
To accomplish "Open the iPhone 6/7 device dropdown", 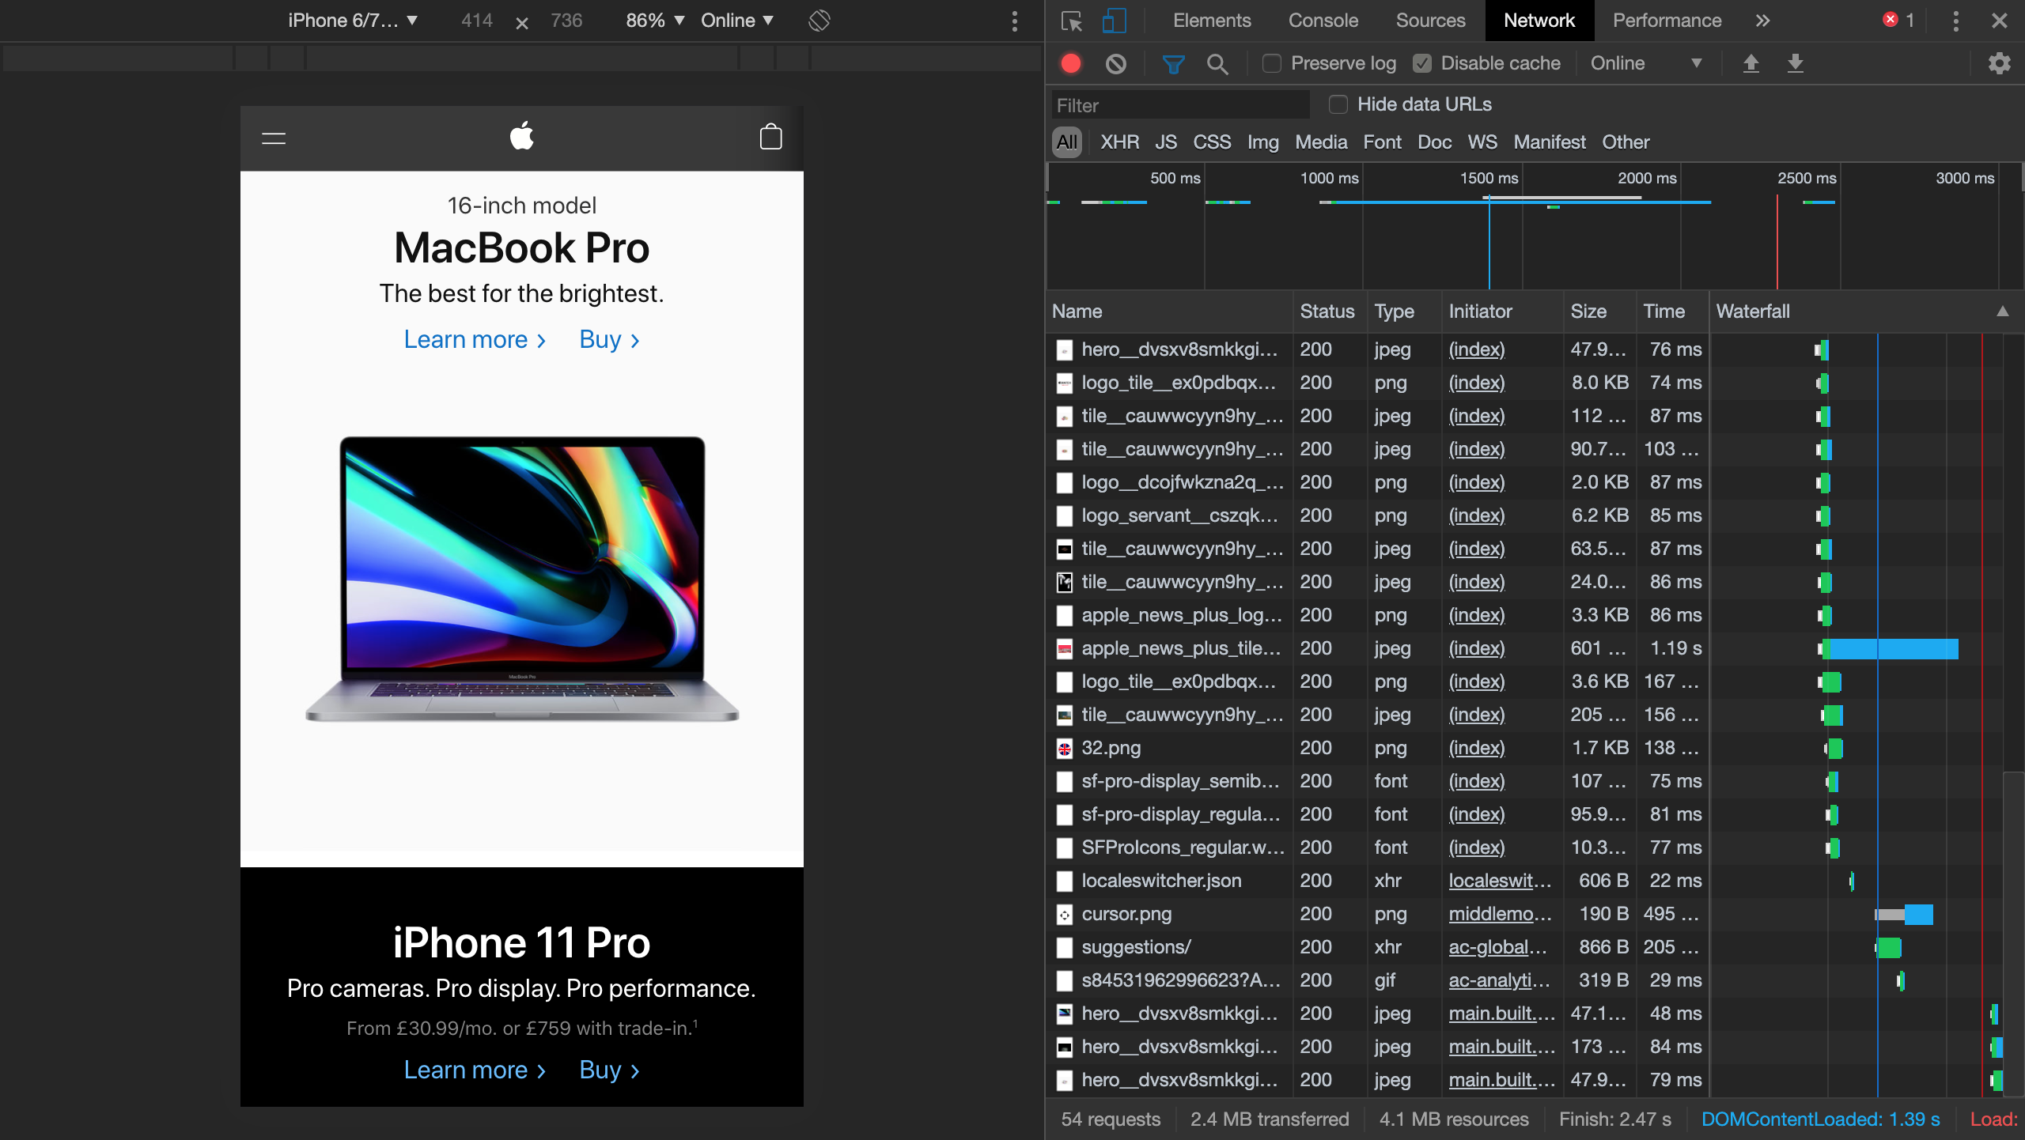I will pos(352,21).
